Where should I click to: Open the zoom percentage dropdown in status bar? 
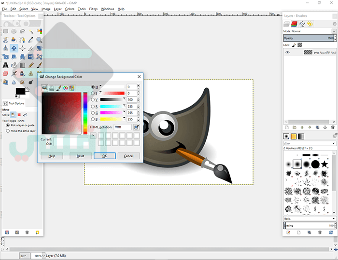[x=43, y=256]
